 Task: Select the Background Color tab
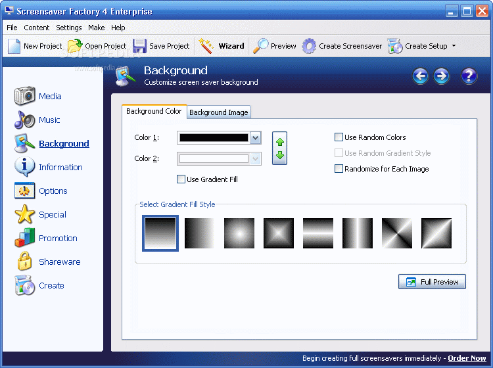(154, 111)
